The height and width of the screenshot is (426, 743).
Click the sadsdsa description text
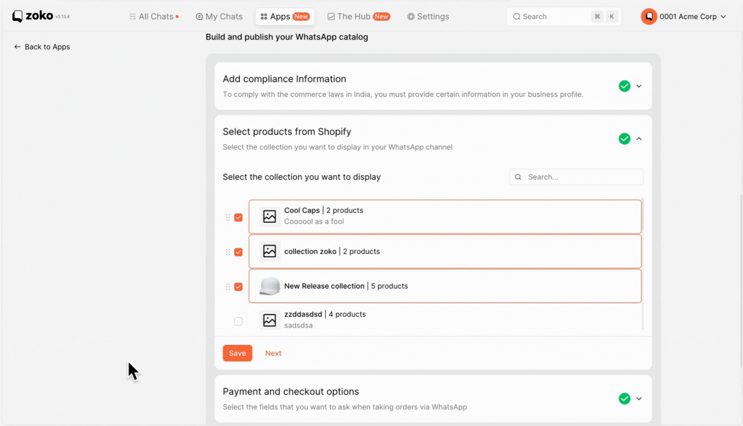tap(298, 325)
